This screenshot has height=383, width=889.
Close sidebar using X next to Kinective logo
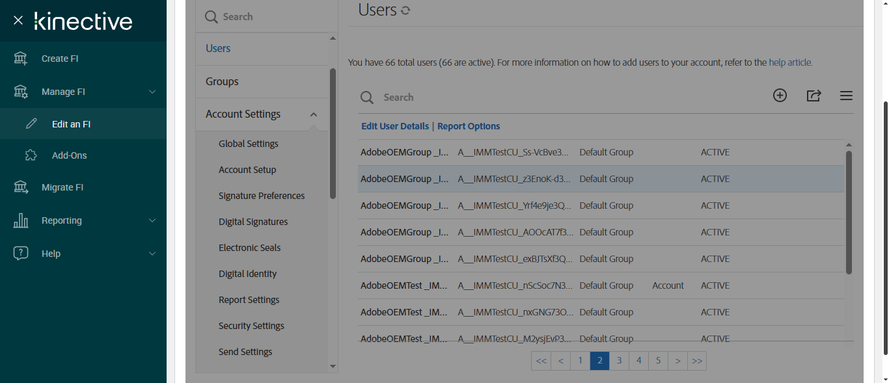coord(18,20)
